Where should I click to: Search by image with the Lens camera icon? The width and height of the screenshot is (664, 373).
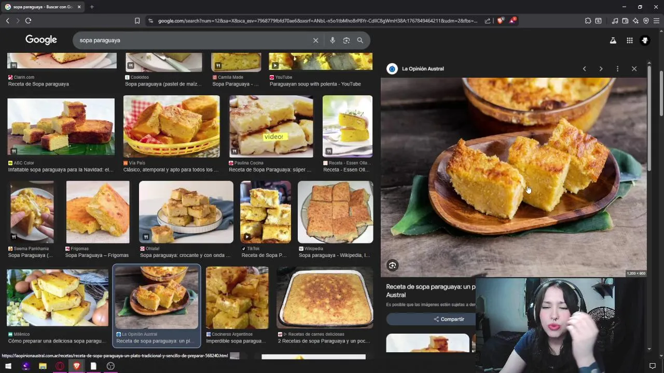346,40
